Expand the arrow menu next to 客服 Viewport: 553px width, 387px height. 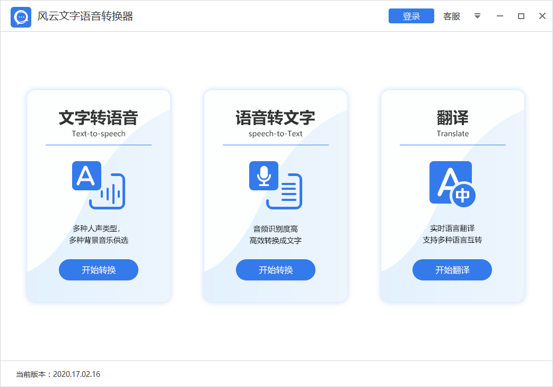pos(477,16)
